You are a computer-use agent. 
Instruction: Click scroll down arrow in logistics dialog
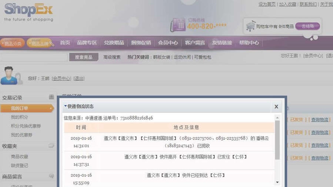pyautogui.click(x=277, y=182)
